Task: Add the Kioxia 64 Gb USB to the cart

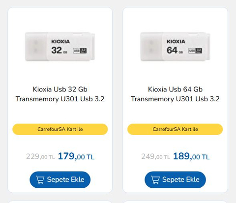Action: (x=175, y=180)
